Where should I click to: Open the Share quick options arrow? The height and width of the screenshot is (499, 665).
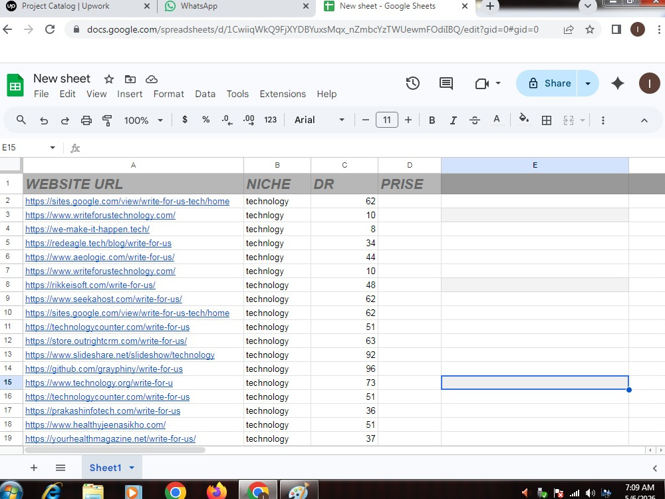588,83
